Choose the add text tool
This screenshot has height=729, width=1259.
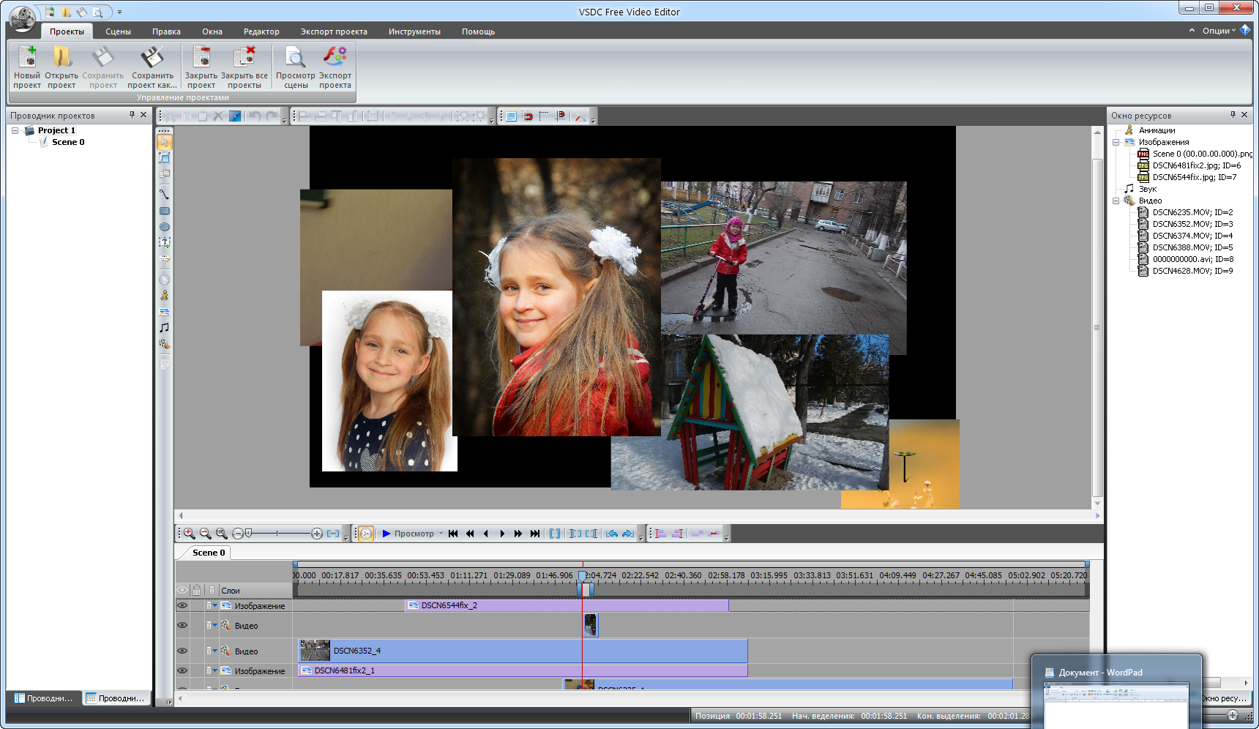165,242
